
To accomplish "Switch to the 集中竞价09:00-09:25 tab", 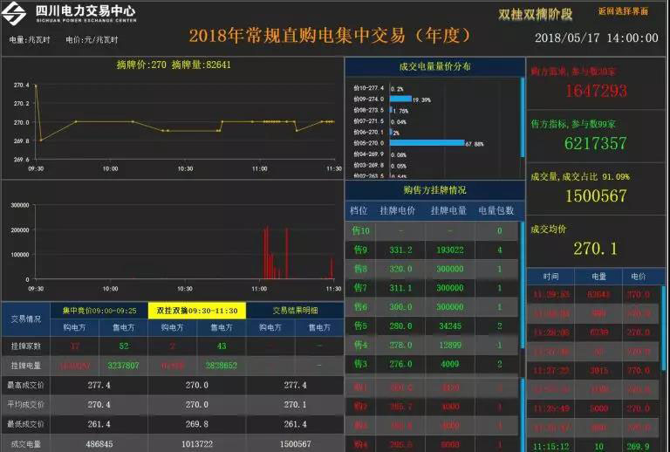I will pos(99,310).
